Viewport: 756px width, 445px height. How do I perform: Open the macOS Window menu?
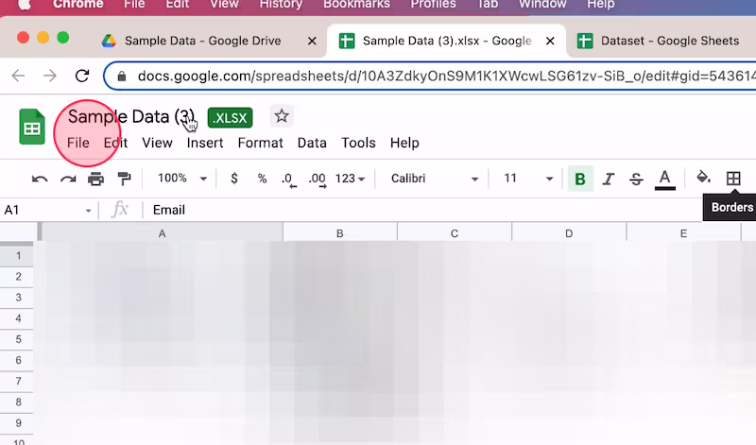pos(542,5)
